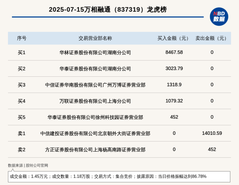Click the sell amount 452 in 卖2 row

click(212, 149)
